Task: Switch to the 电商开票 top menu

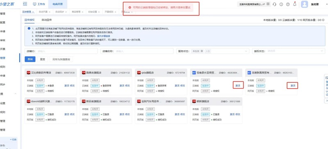Action: [57, 4]
